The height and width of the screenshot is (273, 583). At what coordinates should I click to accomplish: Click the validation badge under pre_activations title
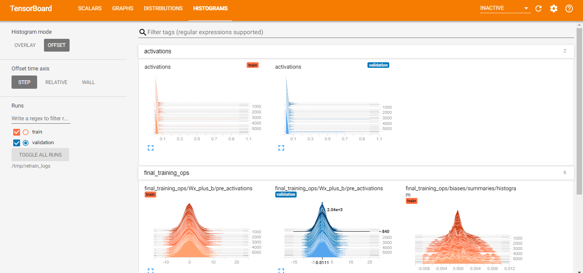pos(286,195)
